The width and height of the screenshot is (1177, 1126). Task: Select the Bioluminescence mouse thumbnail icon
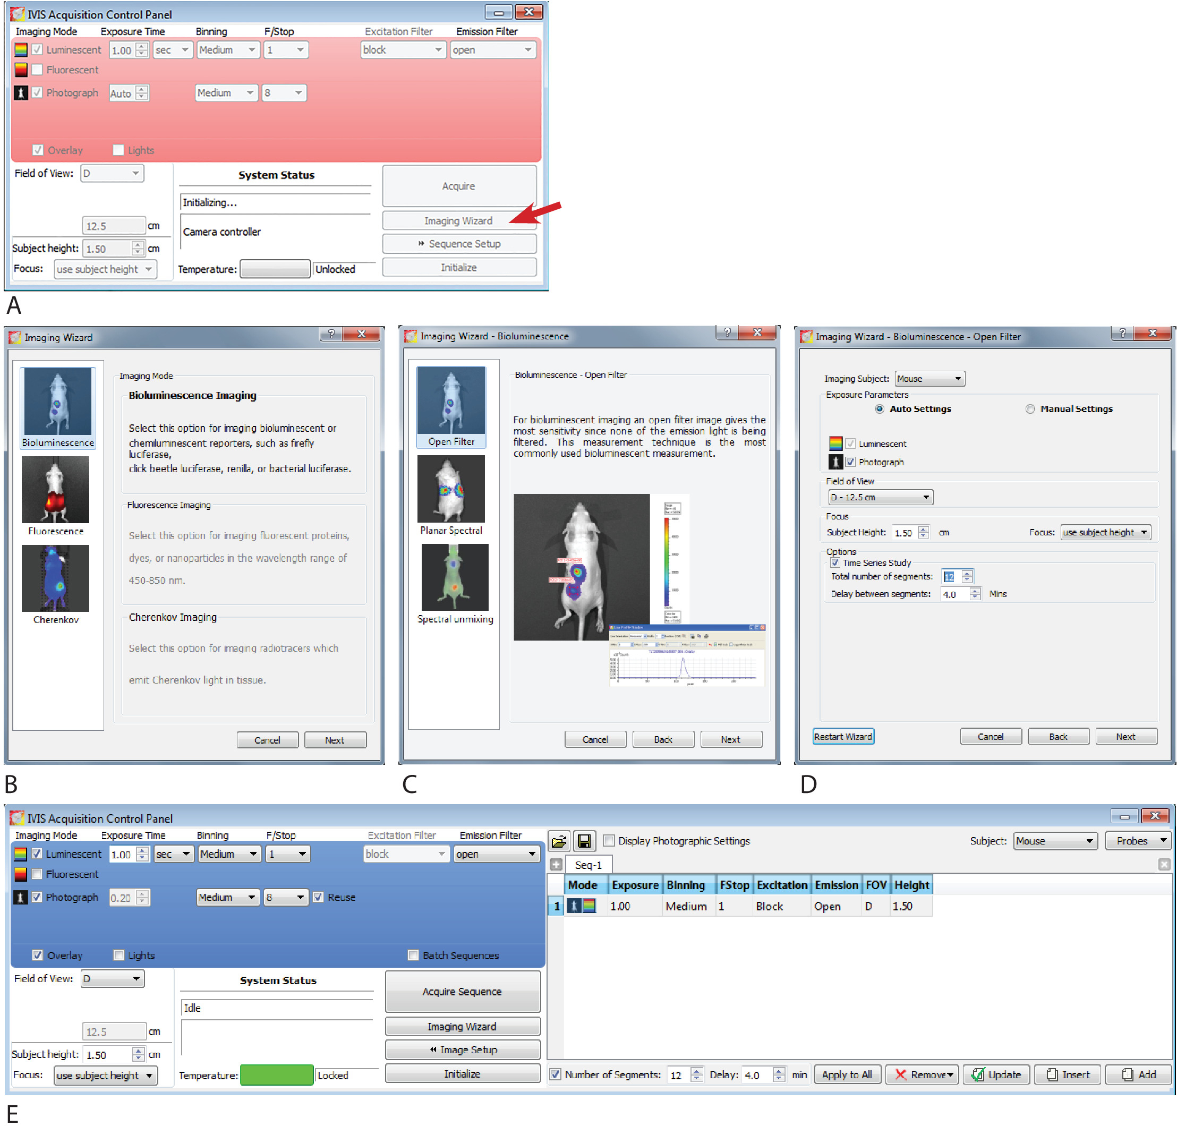tap(57, 401)
